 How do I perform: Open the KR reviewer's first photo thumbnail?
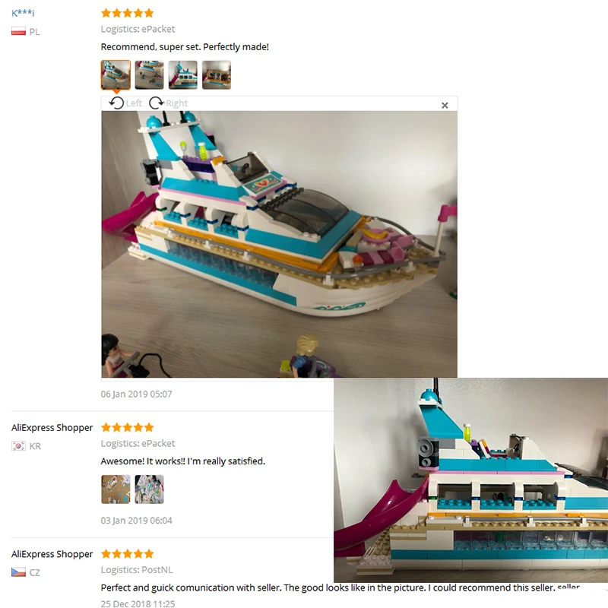tap(116, 489)
